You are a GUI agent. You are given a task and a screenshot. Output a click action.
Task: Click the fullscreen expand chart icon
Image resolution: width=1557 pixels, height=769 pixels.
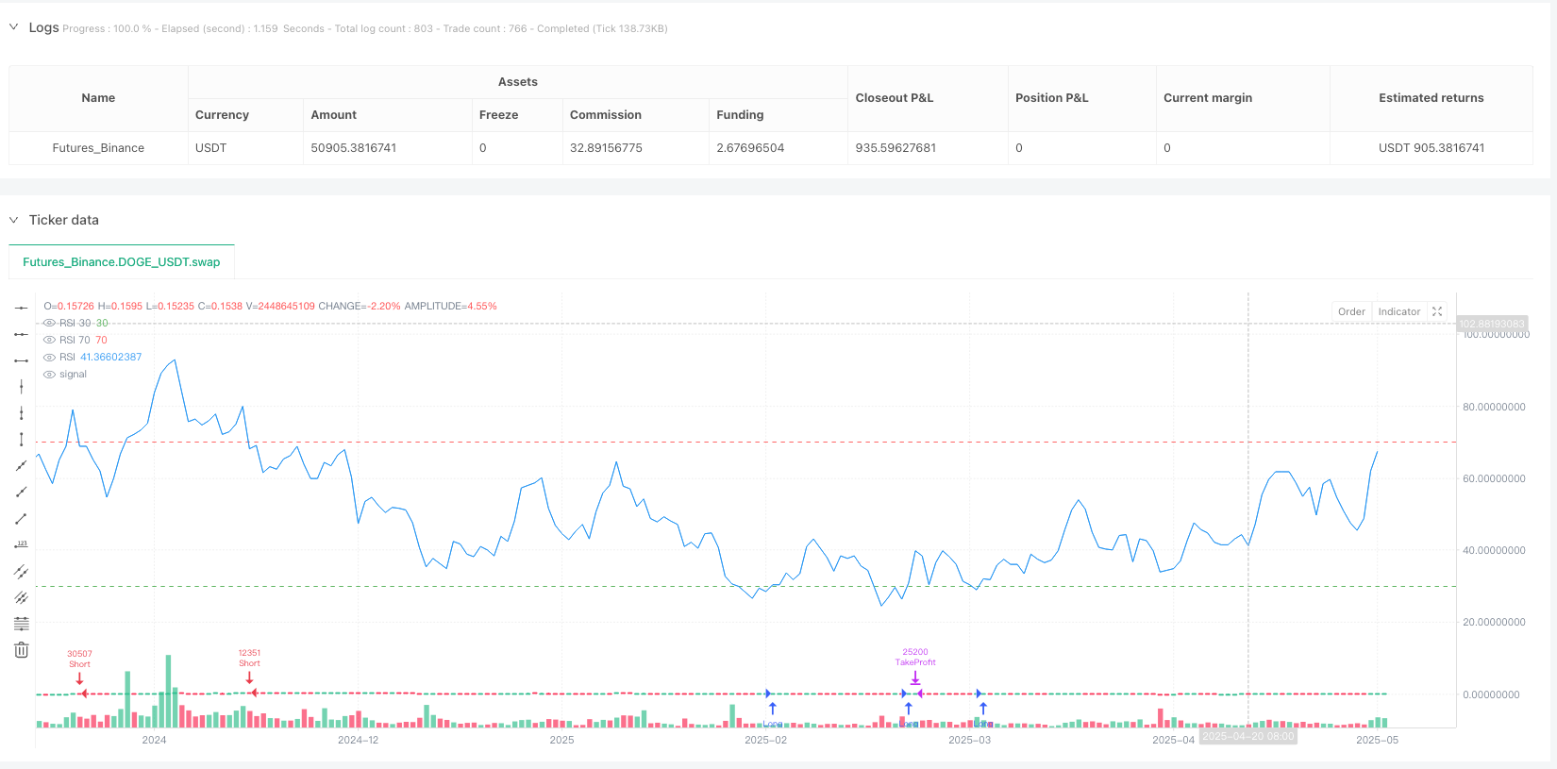coord(1437,311)
